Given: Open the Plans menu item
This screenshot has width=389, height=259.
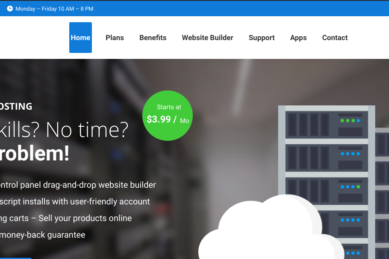Looking at the screenshot, I should 115,38.
